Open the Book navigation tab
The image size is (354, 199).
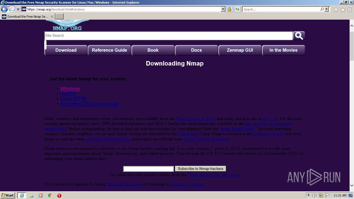153,50
